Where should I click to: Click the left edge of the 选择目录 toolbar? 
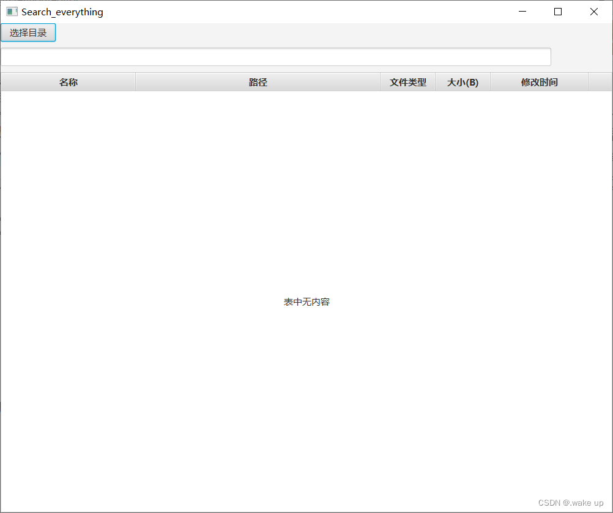[3, 32]
